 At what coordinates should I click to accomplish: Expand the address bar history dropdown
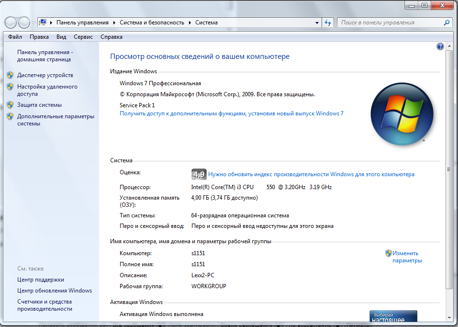coord(317,23)
